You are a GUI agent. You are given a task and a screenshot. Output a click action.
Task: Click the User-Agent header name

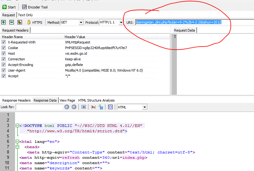17,70
